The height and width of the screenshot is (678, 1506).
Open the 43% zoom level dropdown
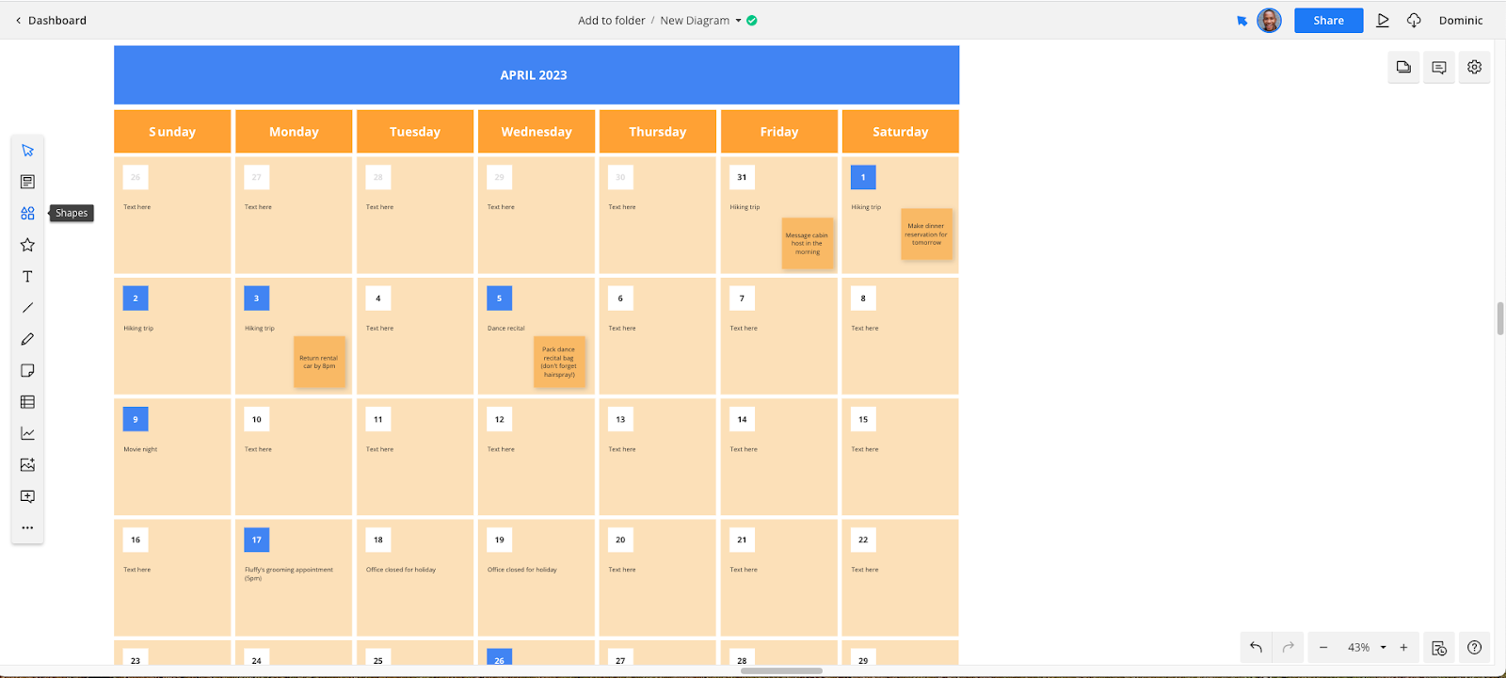coord(1367,647)
